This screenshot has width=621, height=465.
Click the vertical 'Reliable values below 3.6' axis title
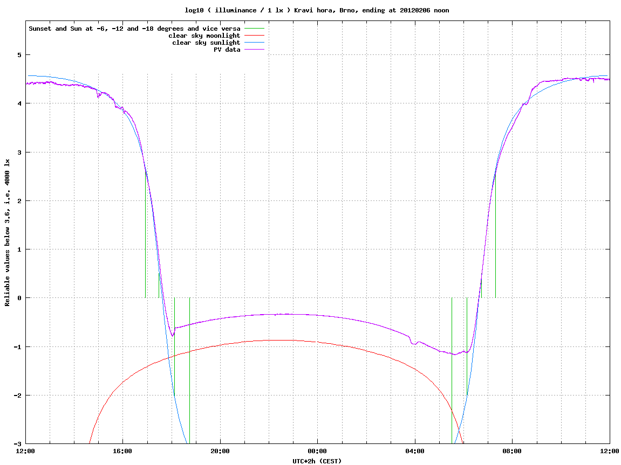(x=7, y=233)
